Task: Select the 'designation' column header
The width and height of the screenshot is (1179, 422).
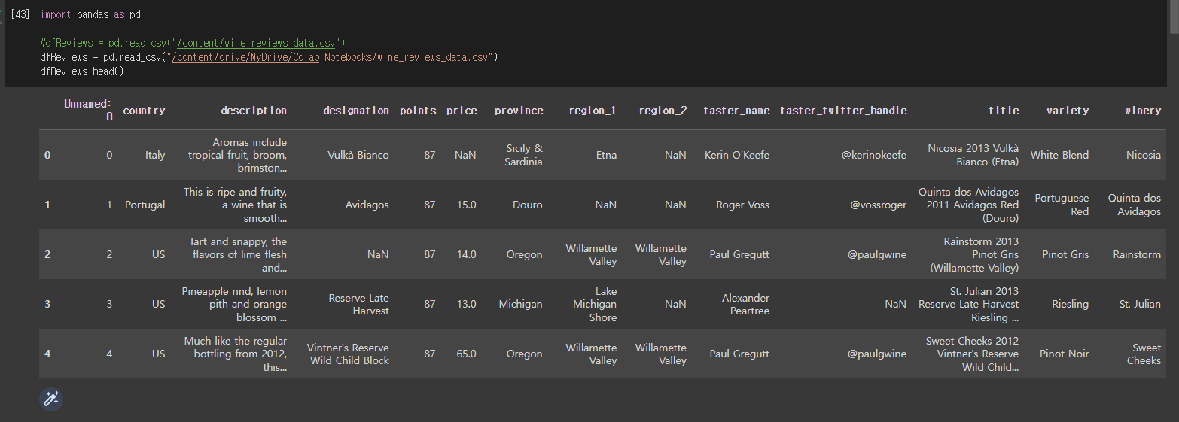Action: pos(356,111)
